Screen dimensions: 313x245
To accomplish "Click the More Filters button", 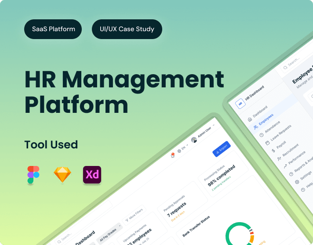I will pos(134,215).
